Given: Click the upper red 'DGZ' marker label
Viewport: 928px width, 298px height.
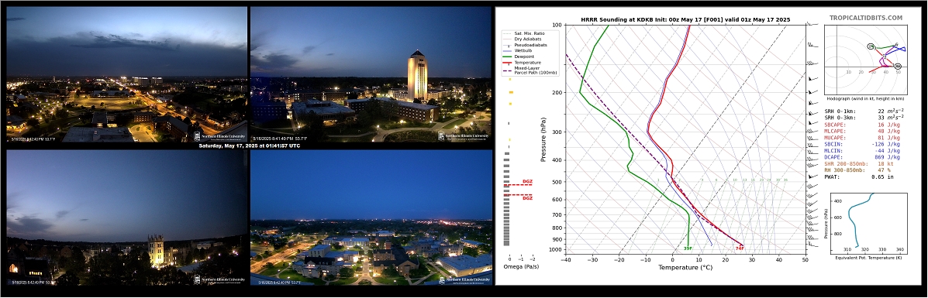Looking at the screenshot, I should [x=527, y=182].
